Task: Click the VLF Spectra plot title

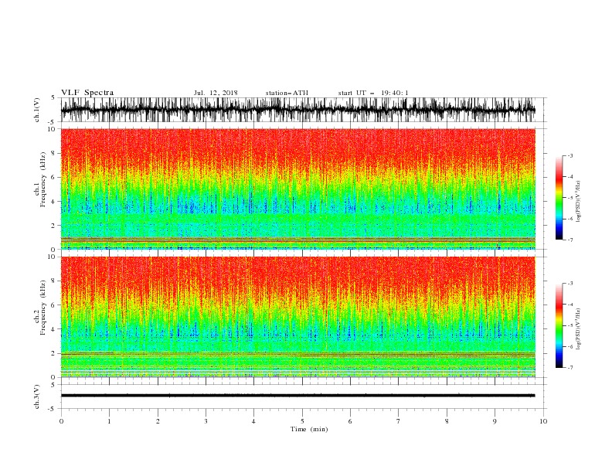Action: (87, 93)
